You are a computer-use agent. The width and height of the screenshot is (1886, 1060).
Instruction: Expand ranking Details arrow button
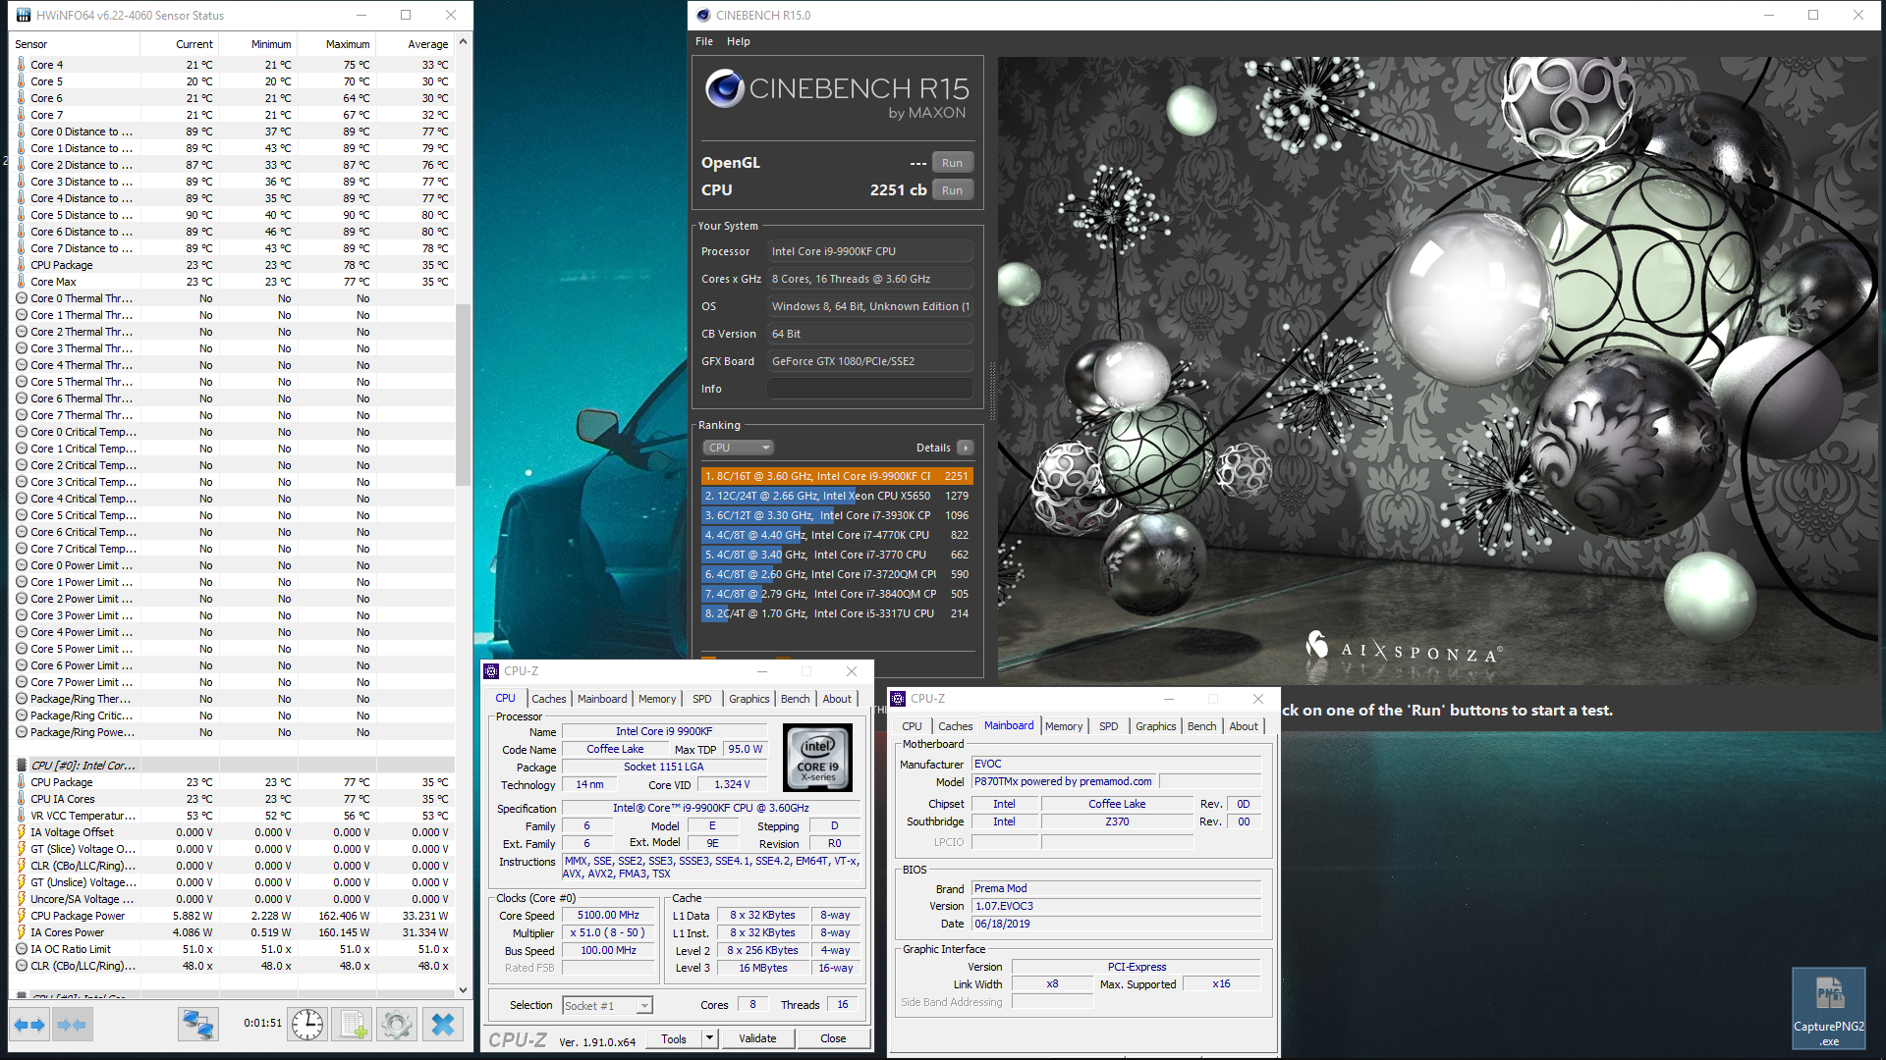point(966,448)
